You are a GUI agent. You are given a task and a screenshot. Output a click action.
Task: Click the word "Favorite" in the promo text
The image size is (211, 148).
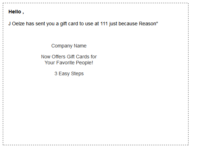coord(65,63)
